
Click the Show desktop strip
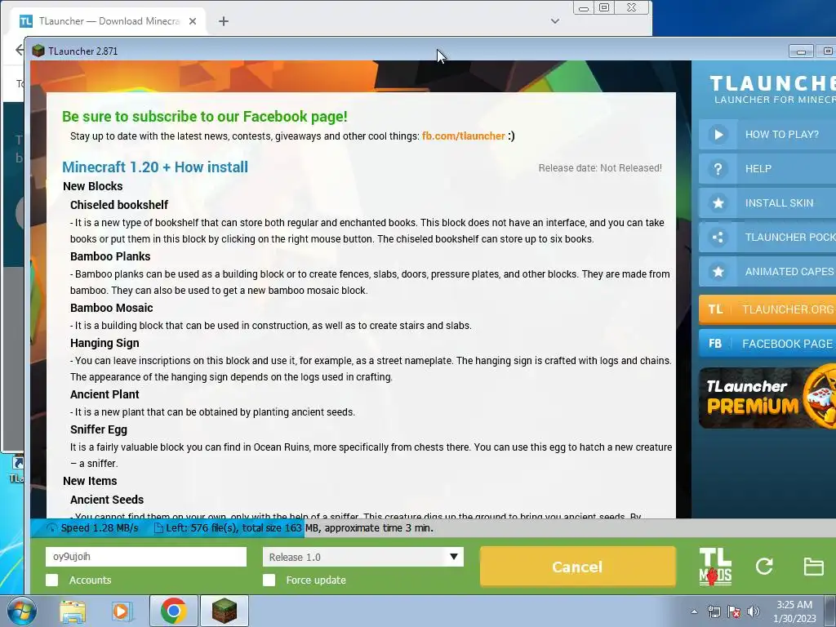[x=830, y=611]
